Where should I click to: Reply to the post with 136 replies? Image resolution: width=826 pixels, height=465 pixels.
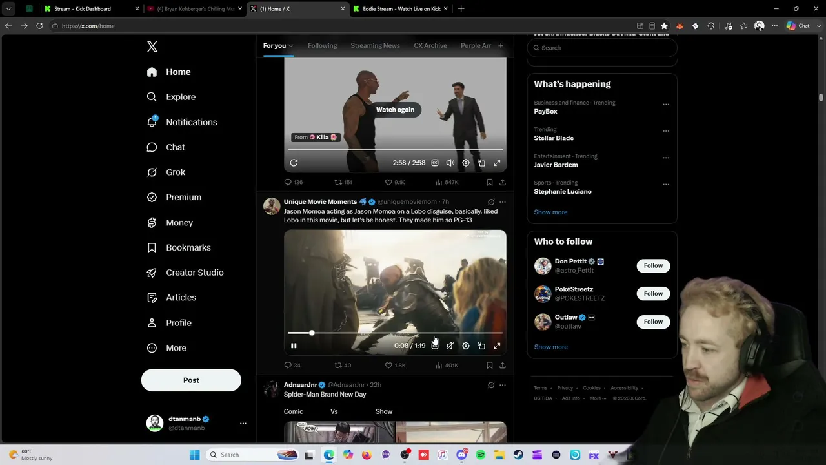click(x=294, y=182)
